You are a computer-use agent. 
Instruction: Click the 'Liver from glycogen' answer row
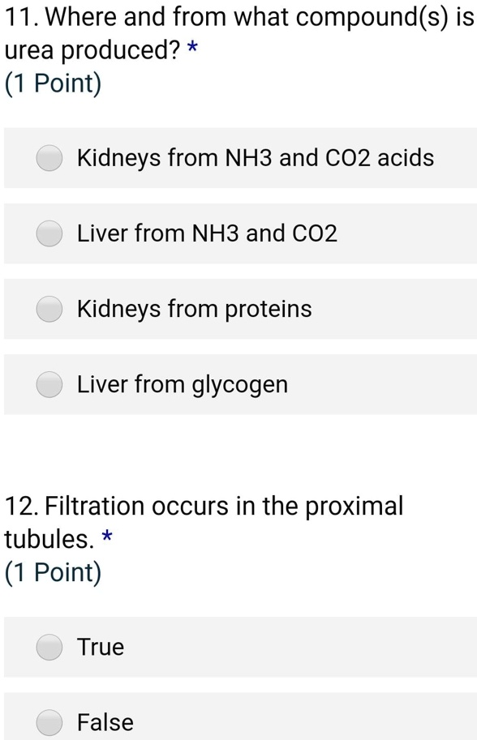point(238,384)
